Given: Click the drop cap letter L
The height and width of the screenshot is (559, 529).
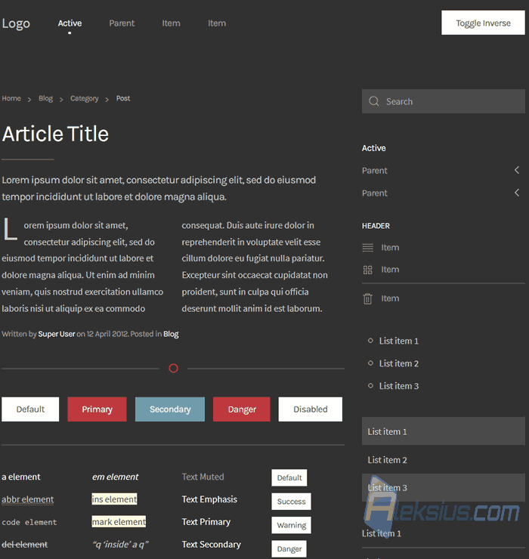Looking at the screenshot, I should click(x=10, y=229).
